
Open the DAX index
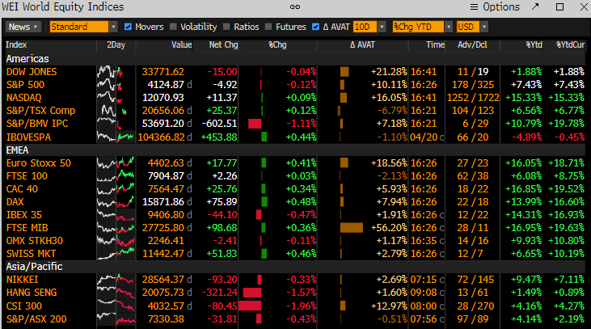(15, 202)
